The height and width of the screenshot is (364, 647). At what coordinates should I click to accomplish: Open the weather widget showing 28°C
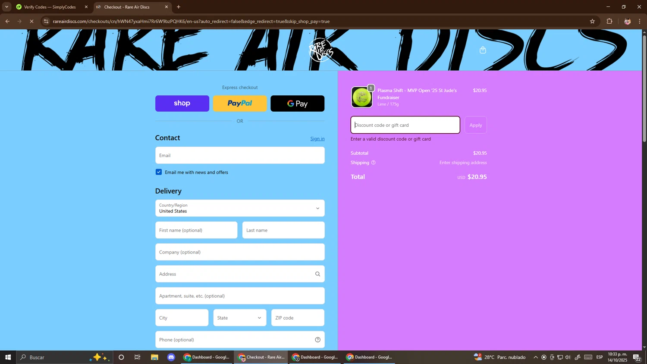click(499, 357)
